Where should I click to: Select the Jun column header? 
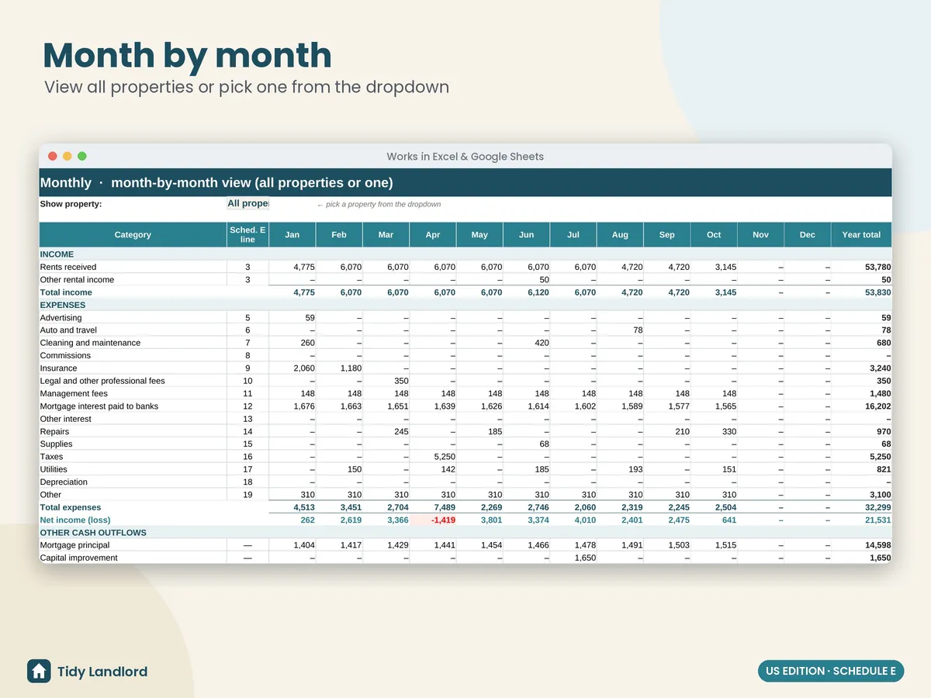pyautogui.click(x=526, y=235)
